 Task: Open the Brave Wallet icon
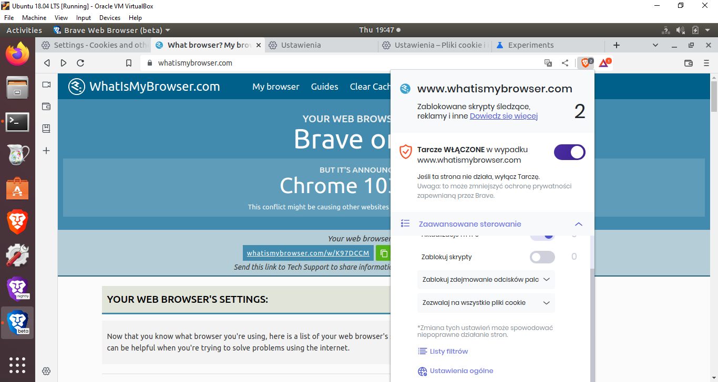point(688,62)
